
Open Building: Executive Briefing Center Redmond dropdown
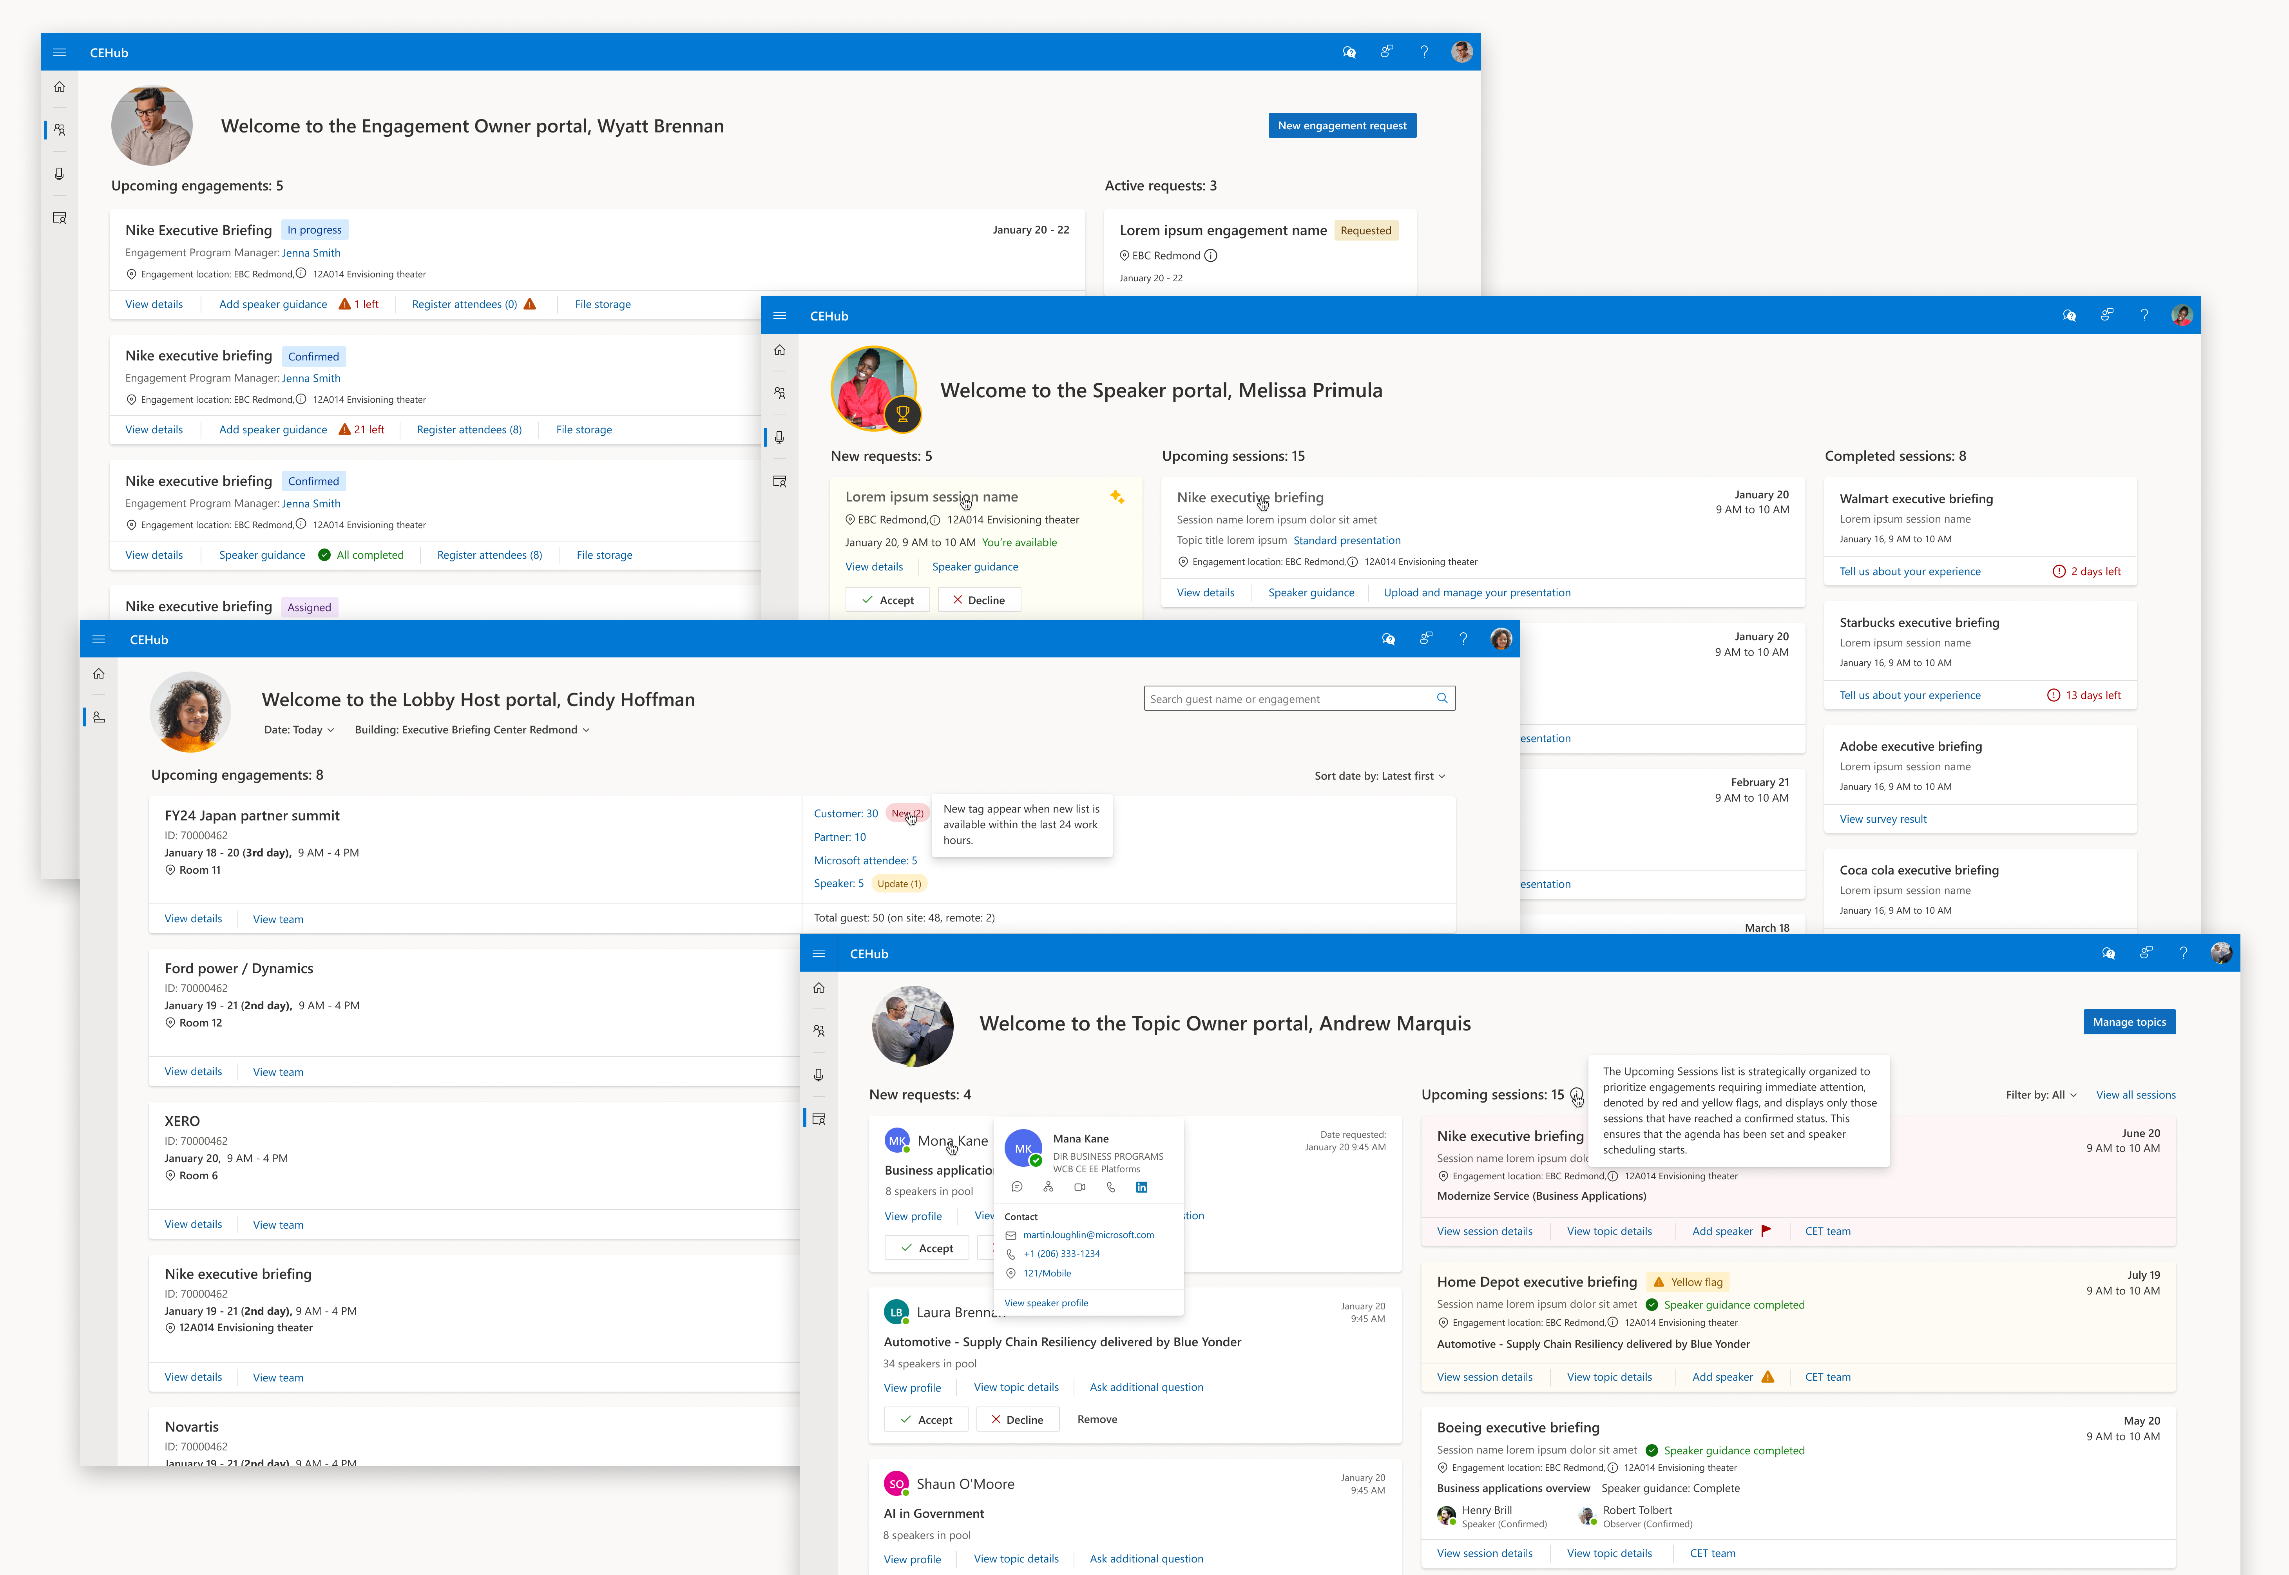click(473, 730)
